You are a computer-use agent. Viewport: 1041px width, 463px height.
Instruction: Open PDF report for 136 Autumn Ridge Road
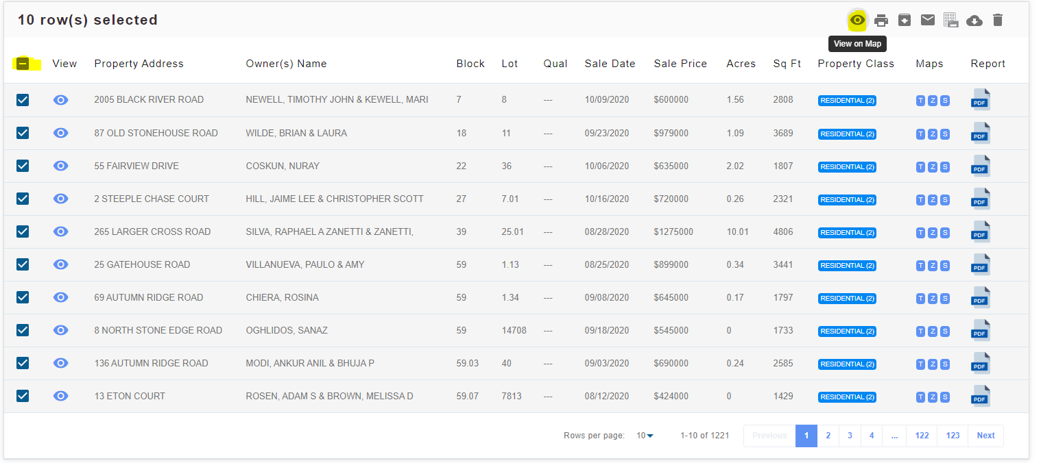click(x=980, y=363)
